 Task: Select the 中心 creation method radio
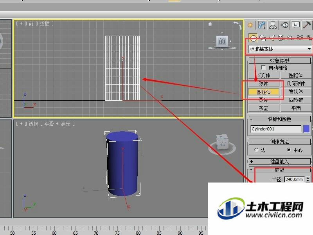[x=289, y=150]
